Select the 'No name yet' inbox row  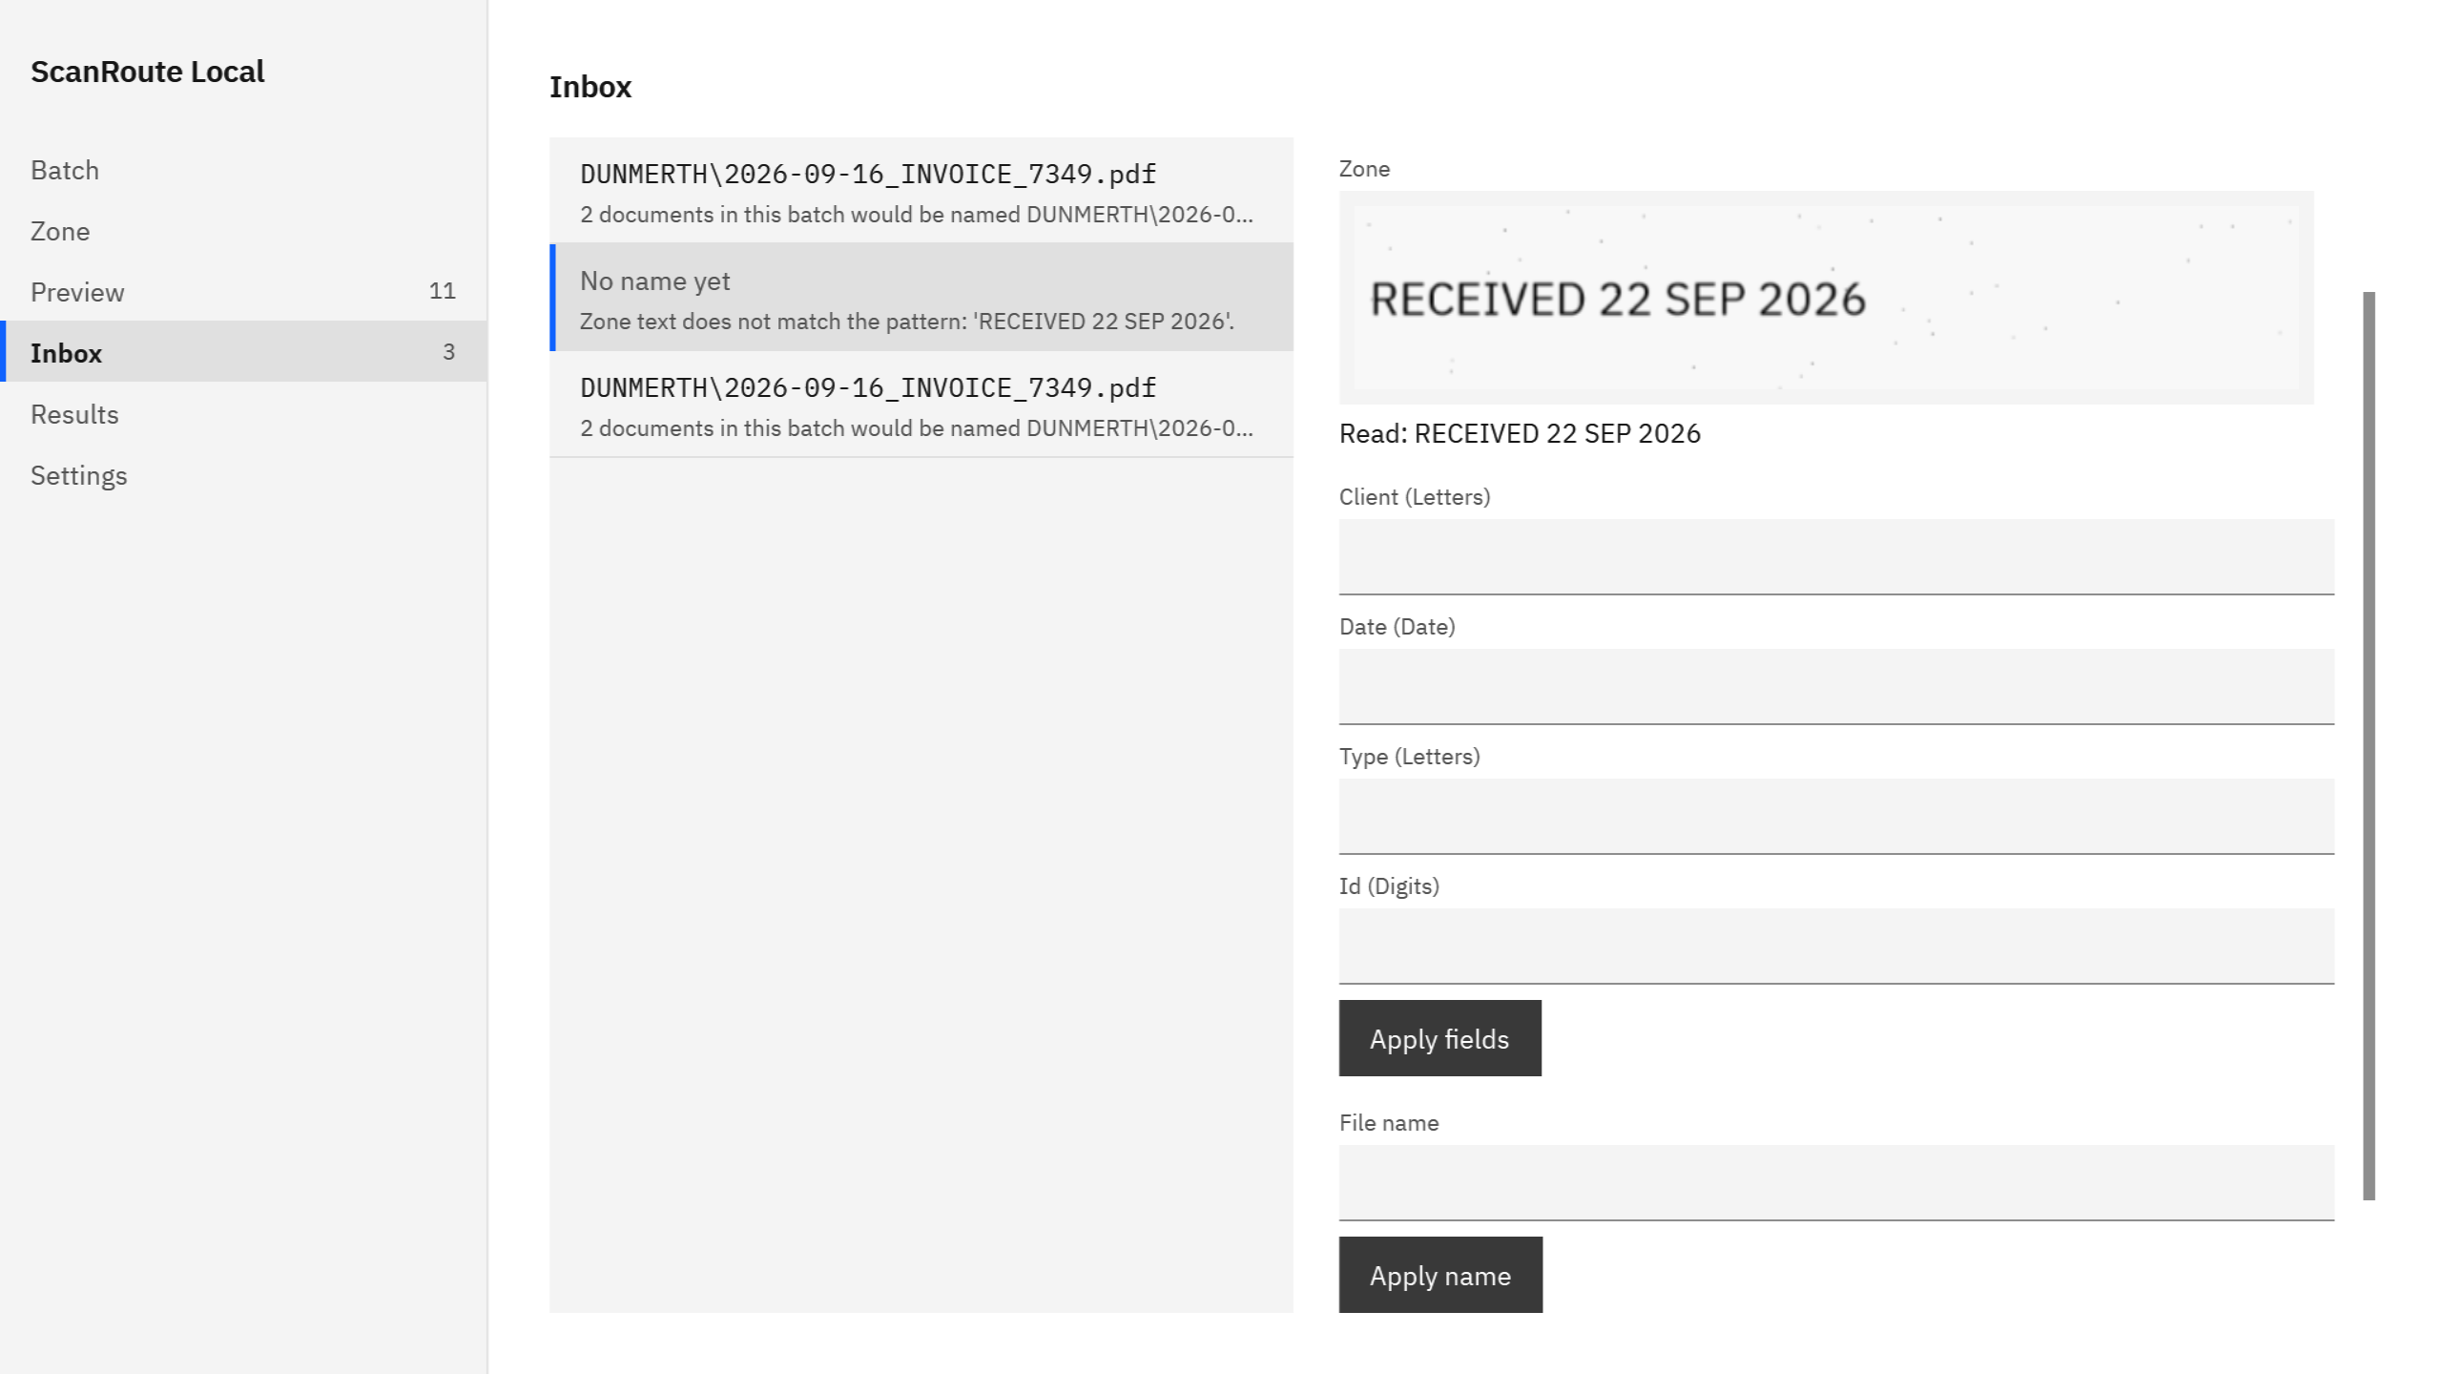(x=921, y=298)
